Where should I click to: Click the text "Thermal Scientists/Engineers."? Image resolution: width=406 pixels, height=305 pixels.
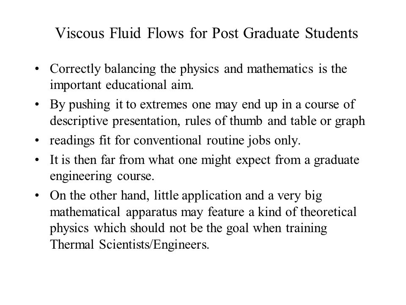[129, 244]
